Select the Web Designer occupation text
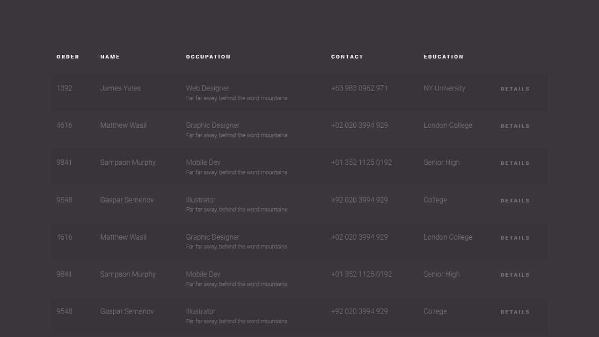 click(207, 88)
